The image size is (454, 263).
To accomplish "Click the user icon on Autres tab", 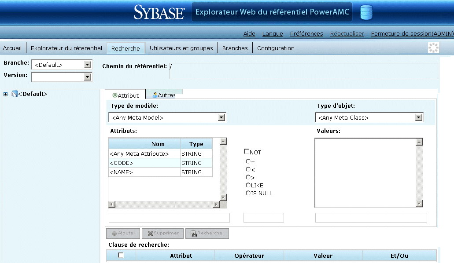I will click(x=155, y=95).
